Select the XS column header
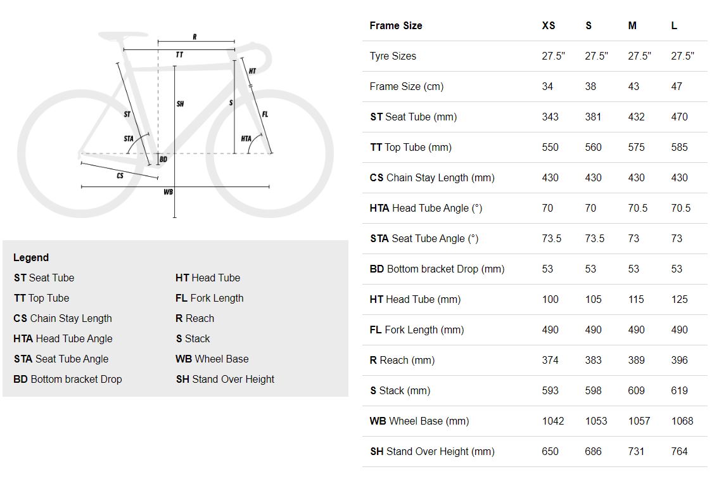This screenshot has width=719, height=481. tap(549, 26)
